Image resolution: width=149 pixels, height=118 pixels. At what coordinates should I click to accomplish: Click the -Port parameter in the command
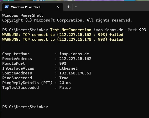[131, 30]
